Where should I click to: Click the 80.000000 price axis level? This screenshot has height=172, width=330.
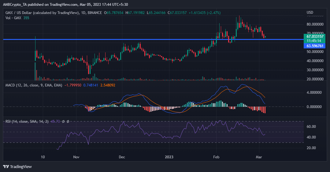click(x=315, y=24)
